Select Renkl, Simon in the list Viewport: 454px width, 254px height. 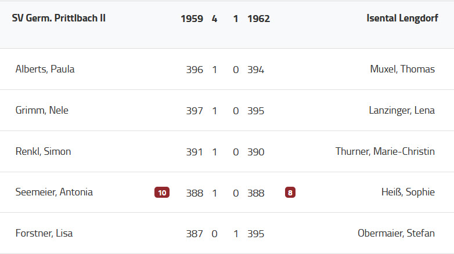tap(43, 151)
